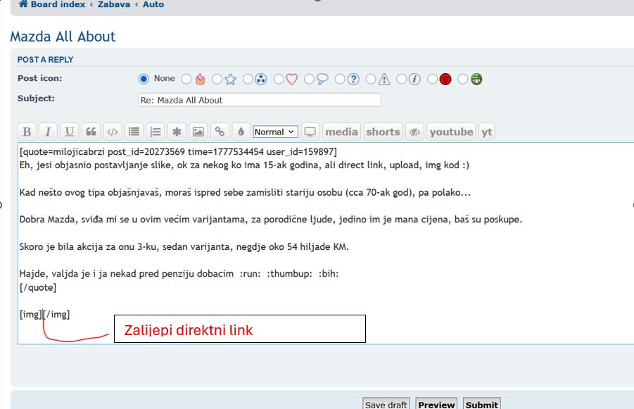Insert a quote block with the quotation-mark button
The height and width of the screenshot is (409, 634).
point(91,132)
